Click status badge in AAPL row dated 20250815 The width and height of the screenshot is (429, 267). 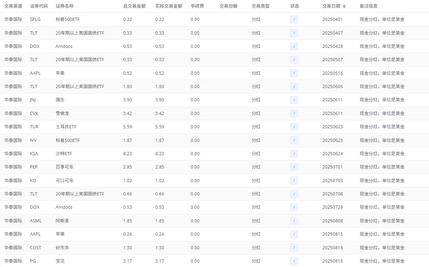[x=294, y=234]
